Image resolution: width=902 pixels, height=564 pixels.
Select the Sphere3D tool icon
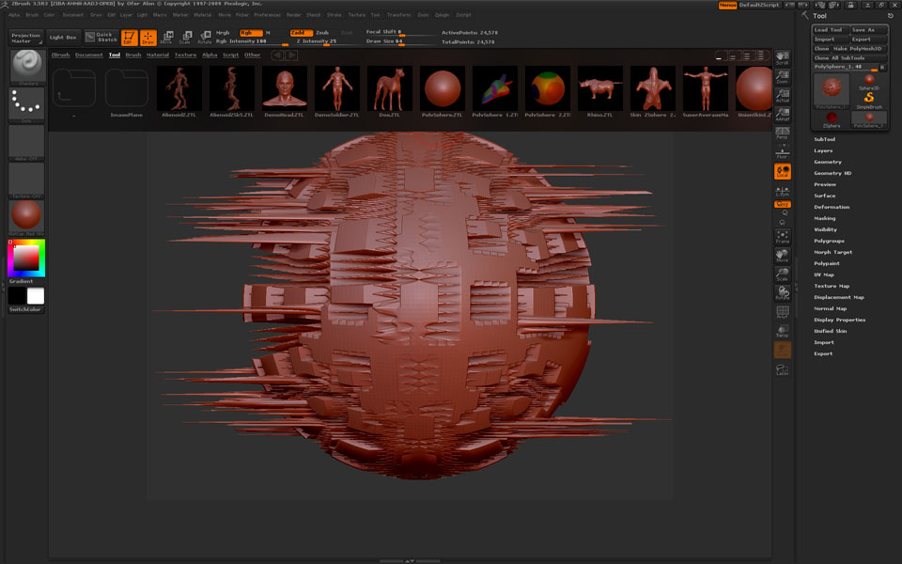point(869,81)
